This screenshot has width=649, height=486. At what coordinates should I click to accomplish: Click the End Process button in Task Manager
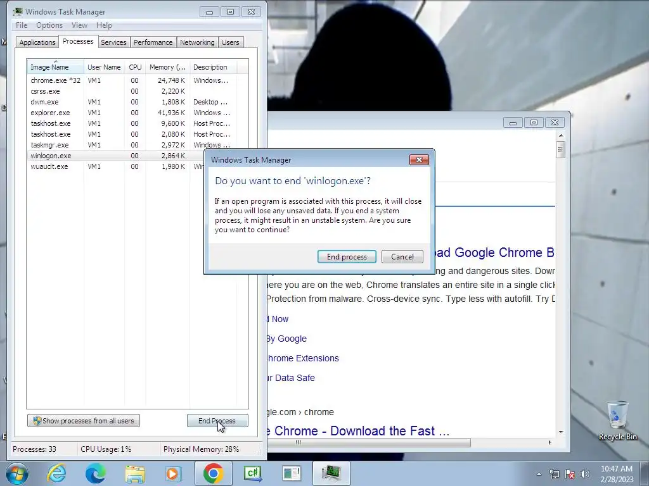click(x=217, y=421)
